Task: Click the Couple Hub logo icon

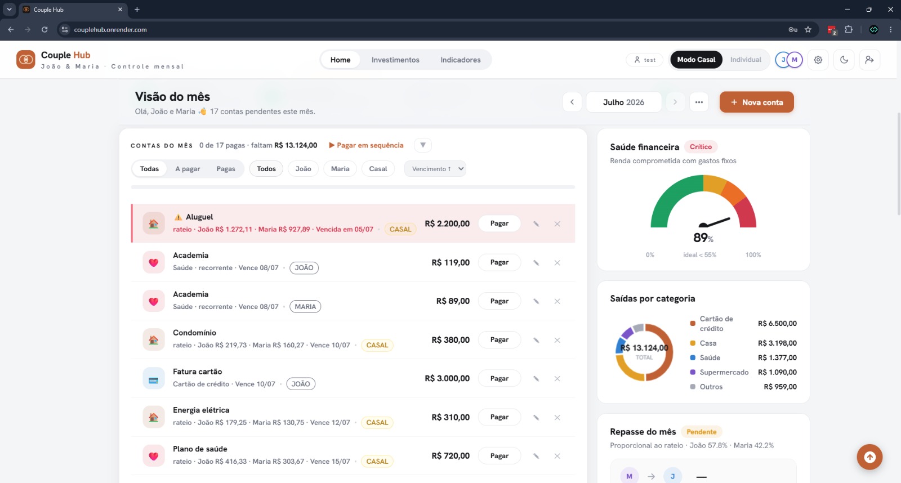Action: pyautogui.click(x=26, y=59)
